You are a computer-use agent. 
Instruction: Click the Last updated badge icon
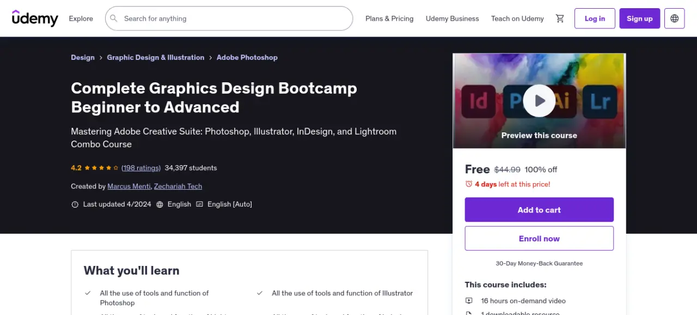[x=75, y=204]
